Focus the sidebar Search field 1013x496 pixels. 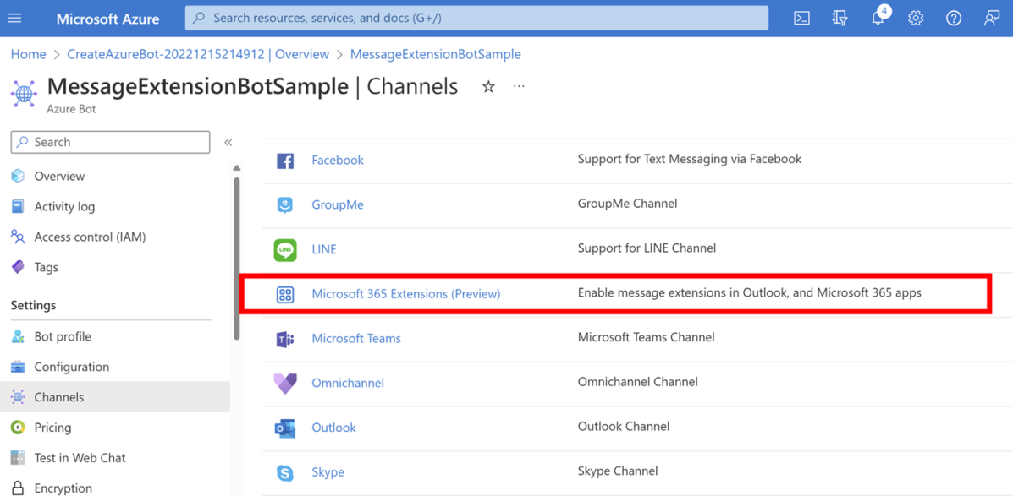111,142
